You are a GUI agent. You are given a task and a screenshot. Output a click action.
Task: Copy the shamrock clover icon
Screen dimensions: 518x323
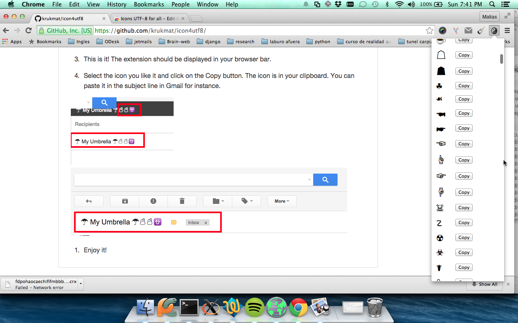coord(464,86)
